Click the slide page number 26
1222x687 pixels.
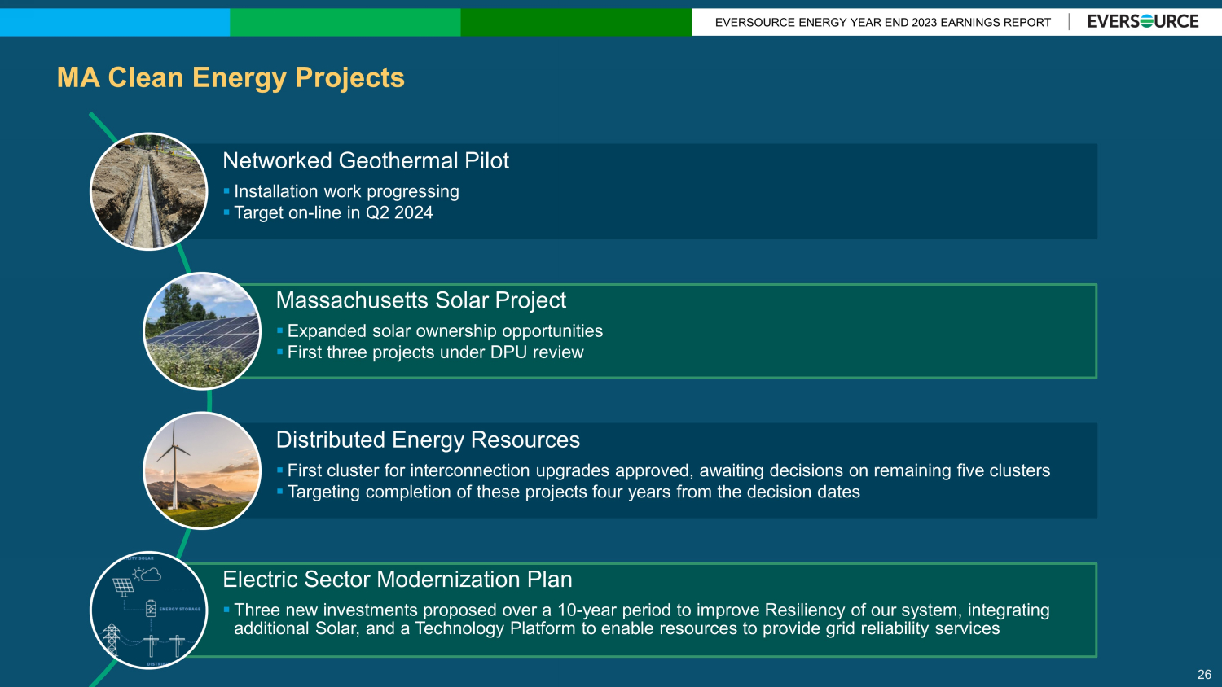click(x=1204, y=674)
